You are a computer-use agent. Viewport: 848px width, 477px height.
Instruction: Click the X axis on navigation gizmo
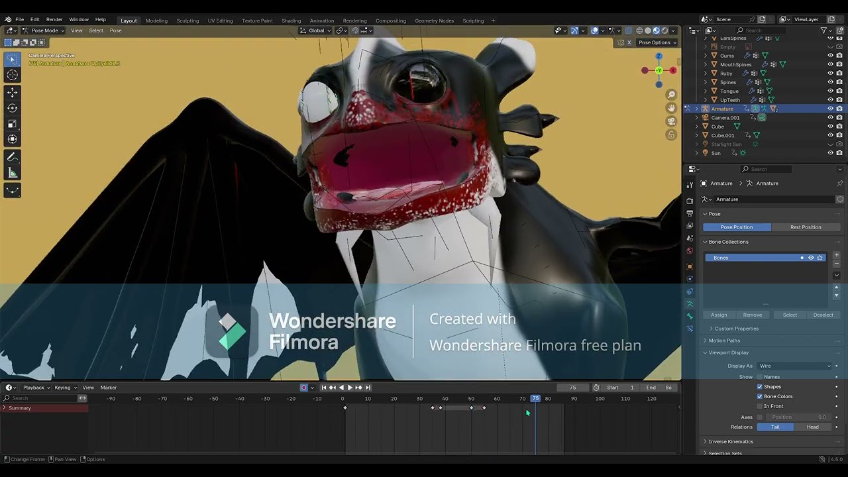(x=672, y=70)
